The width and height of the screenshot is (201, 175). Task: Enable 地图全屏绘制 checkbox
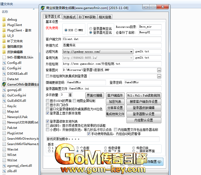tap(74, 101)
